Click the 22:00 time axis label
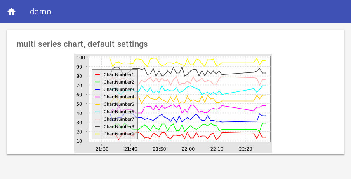351x179 pixels. 188,149
